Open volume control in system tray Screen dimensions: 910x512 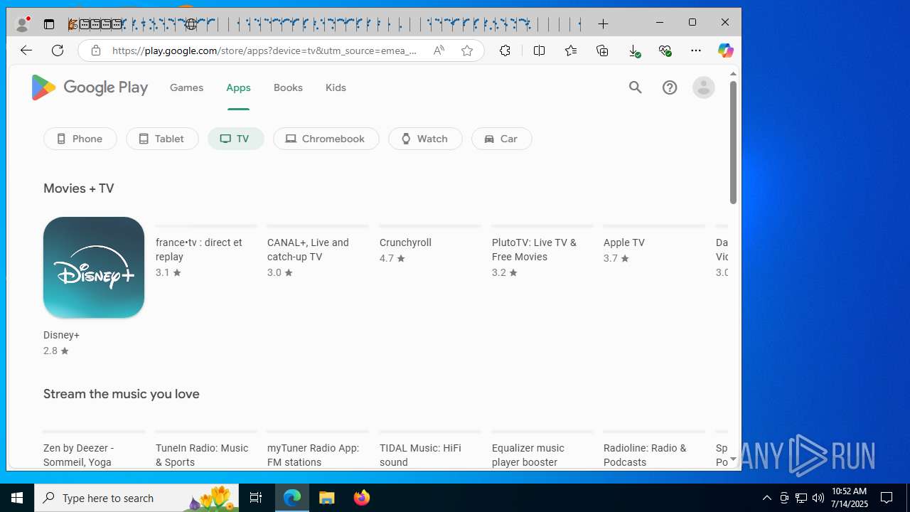click(x=818, y=498)
